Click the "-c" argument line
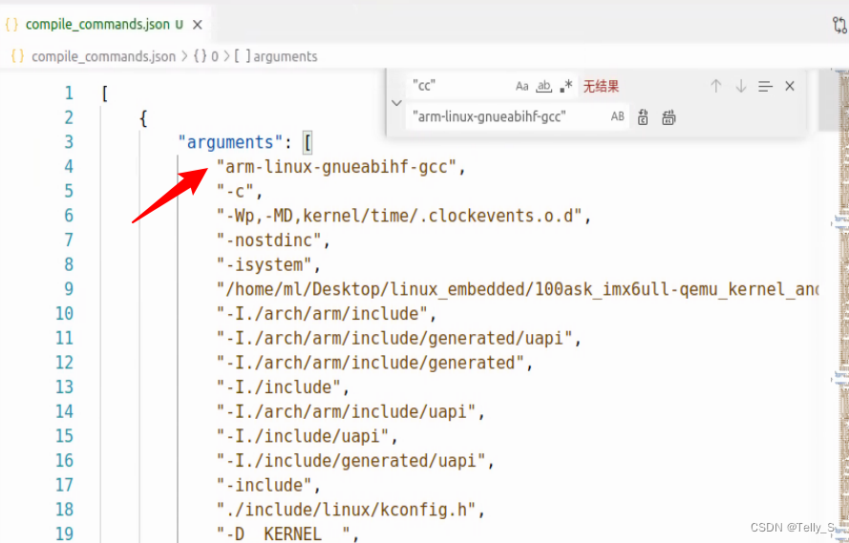 236,191
